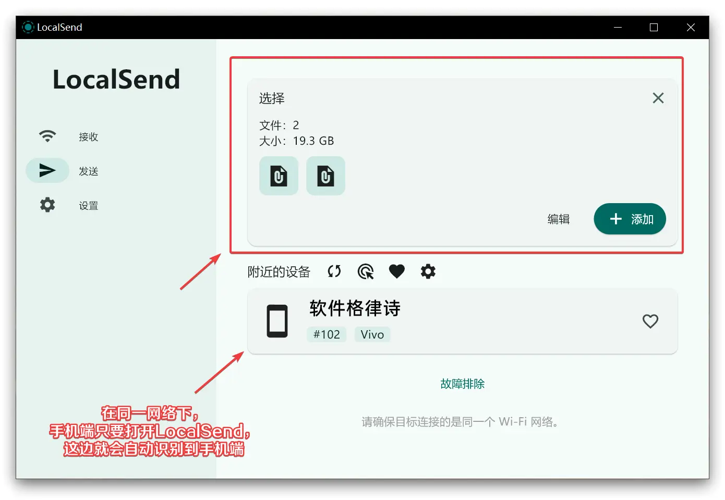
Task: Open send mode gear beside 附近的设备
Action: point(428,271)
